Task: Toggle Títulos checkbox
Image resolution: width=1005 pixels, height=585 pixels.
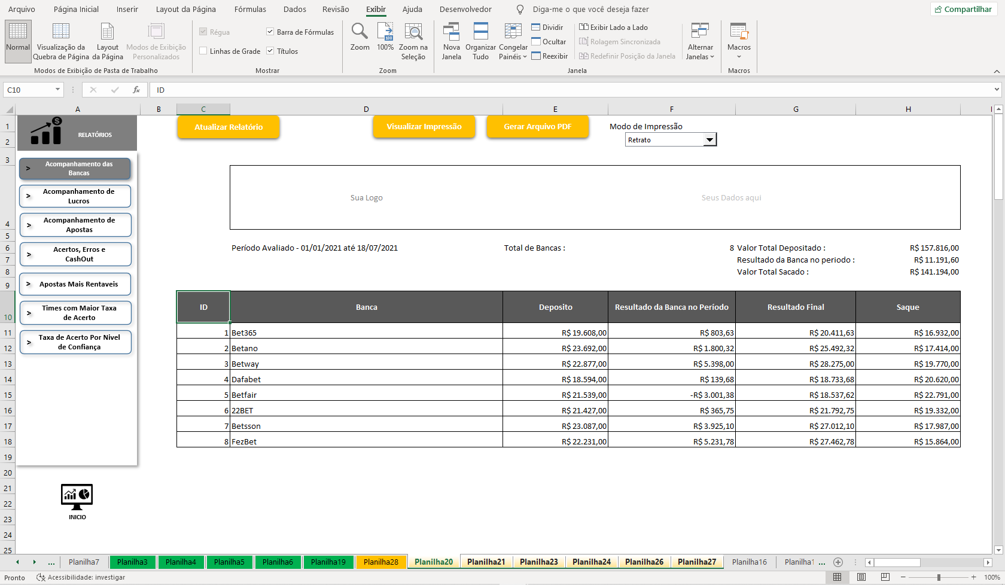Action: [270, 51]
